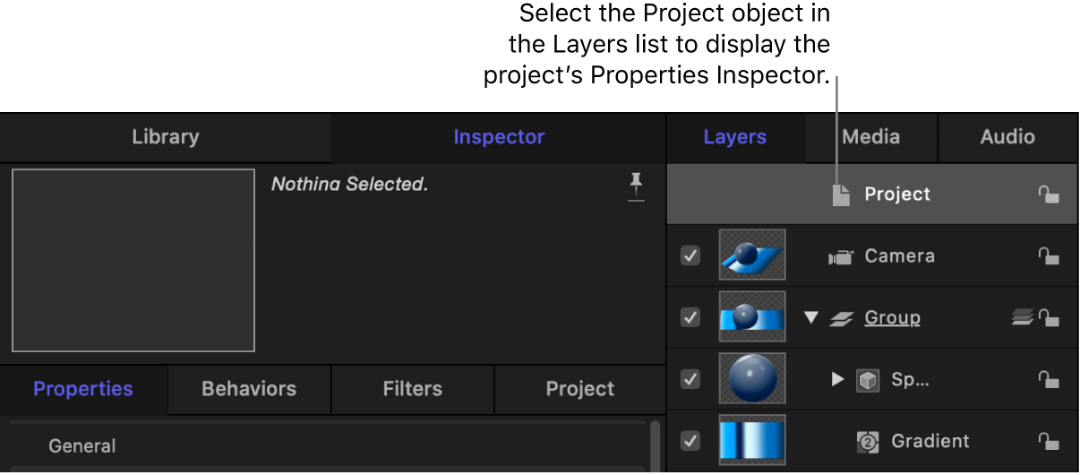1080x475 pixels.
Task: Click the 3D sphere object cube icon
Action: click(867, 379)
